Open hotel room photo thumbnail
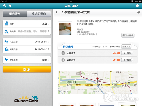The height and width of the screenshot is (106, 142). (65, 29)
